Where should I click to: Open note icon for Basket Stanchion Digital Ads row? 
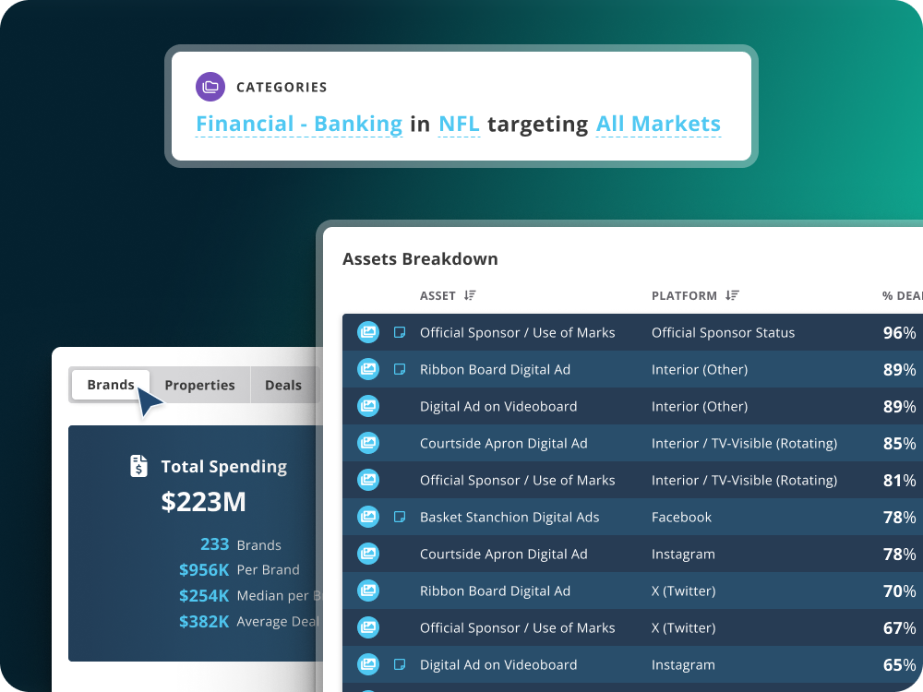tap(399, 517)
